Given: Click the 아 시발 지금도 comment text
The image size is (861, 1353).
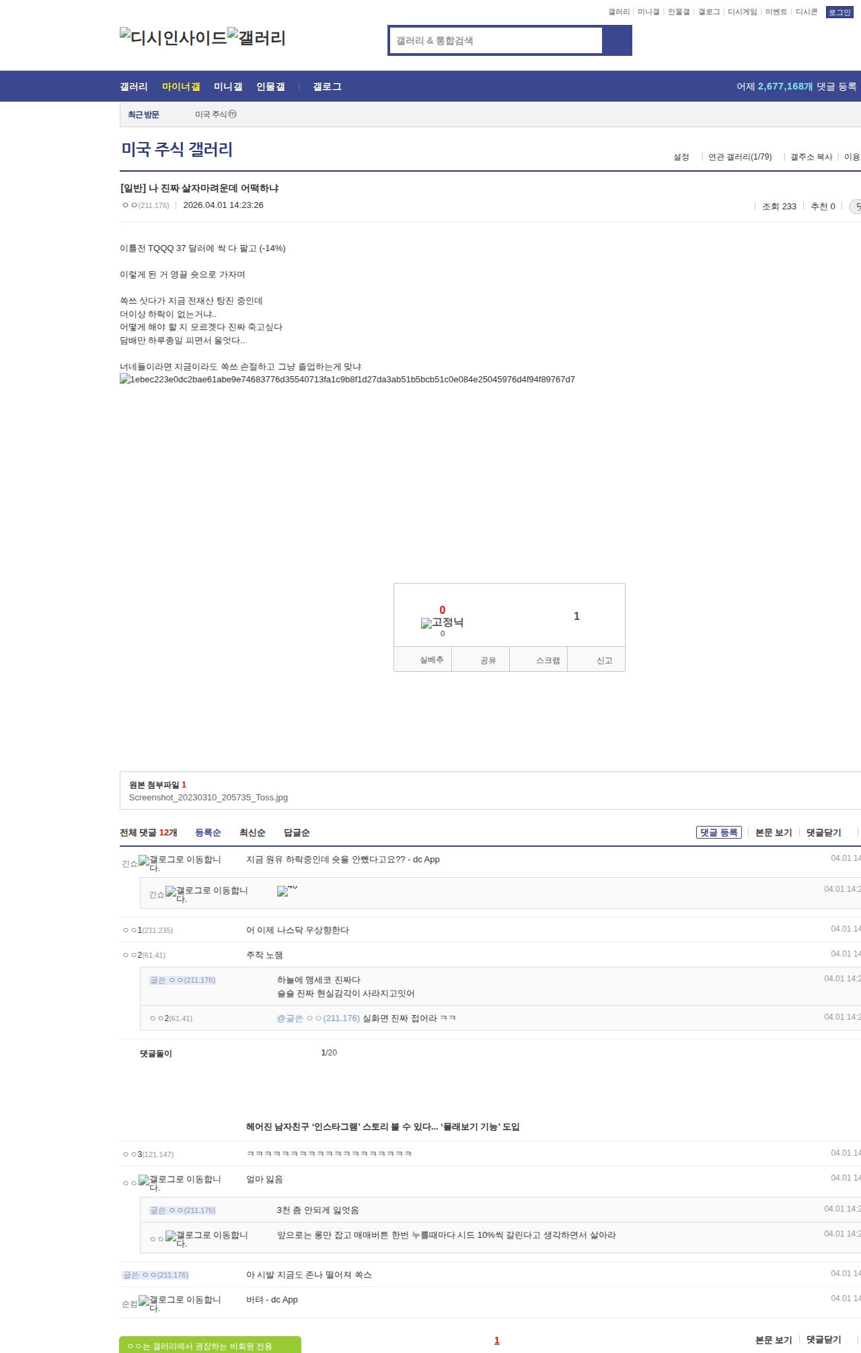Looking at the screenshot, I should [309, 1275].
